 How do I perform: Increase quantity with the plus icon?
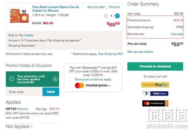tap(117, 16)
